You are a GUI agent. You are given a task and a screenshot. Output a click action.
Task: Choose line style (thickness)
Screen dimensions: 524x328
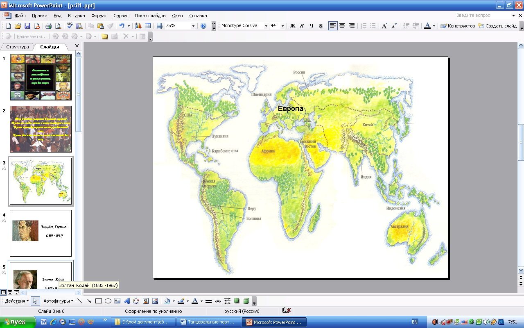pyautogui.click(x=208, y=301)
